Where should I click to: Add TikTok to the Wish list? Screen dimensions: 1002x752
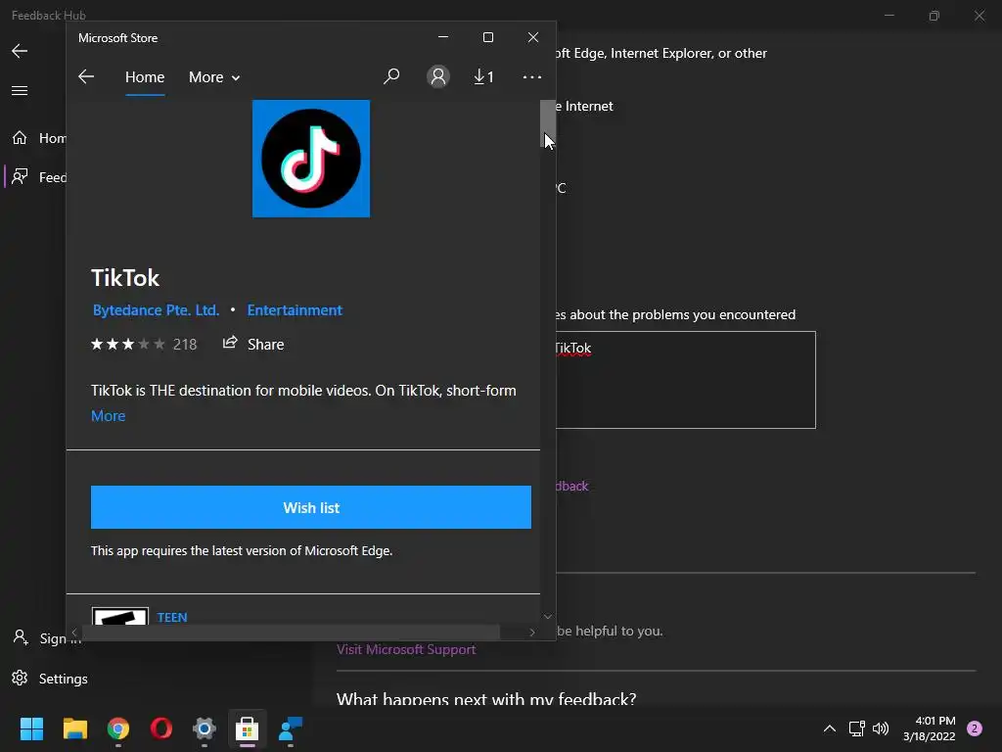311,507
